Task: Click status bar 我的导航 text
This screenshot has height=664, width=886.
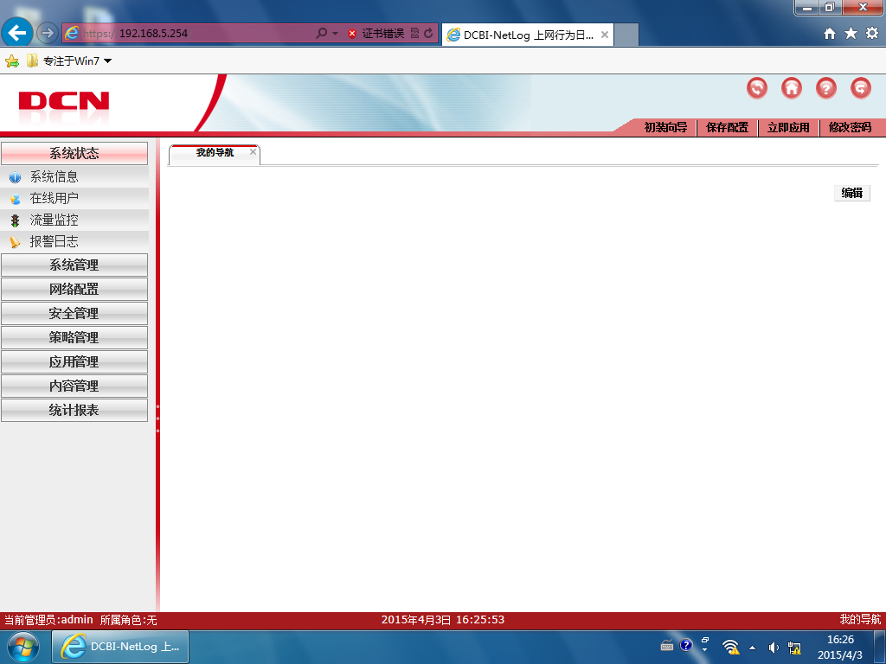Action: coord(860,620)
